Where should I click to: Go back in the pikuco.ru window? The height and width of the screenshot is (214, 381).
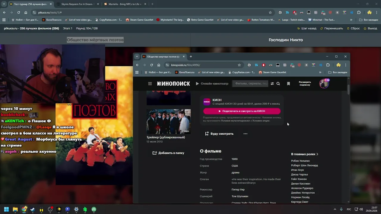pyautogui.click(x=4, y=12)
